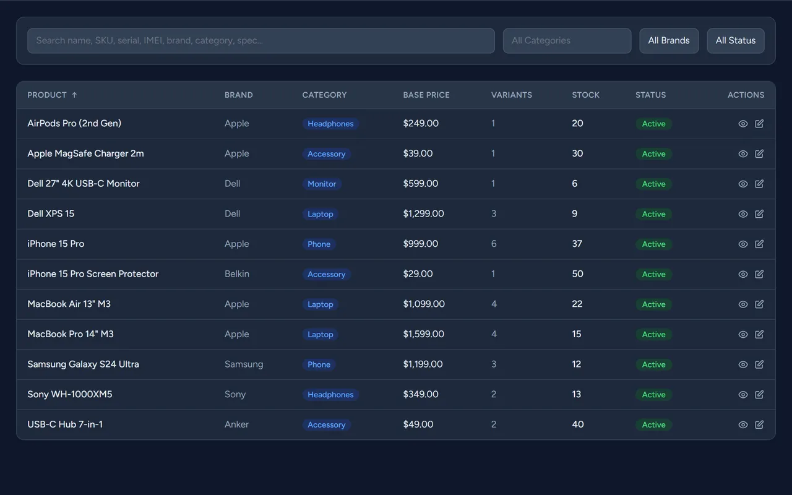
Task: Edit the Dell XPS 15 row
Action: click(759, 214)
